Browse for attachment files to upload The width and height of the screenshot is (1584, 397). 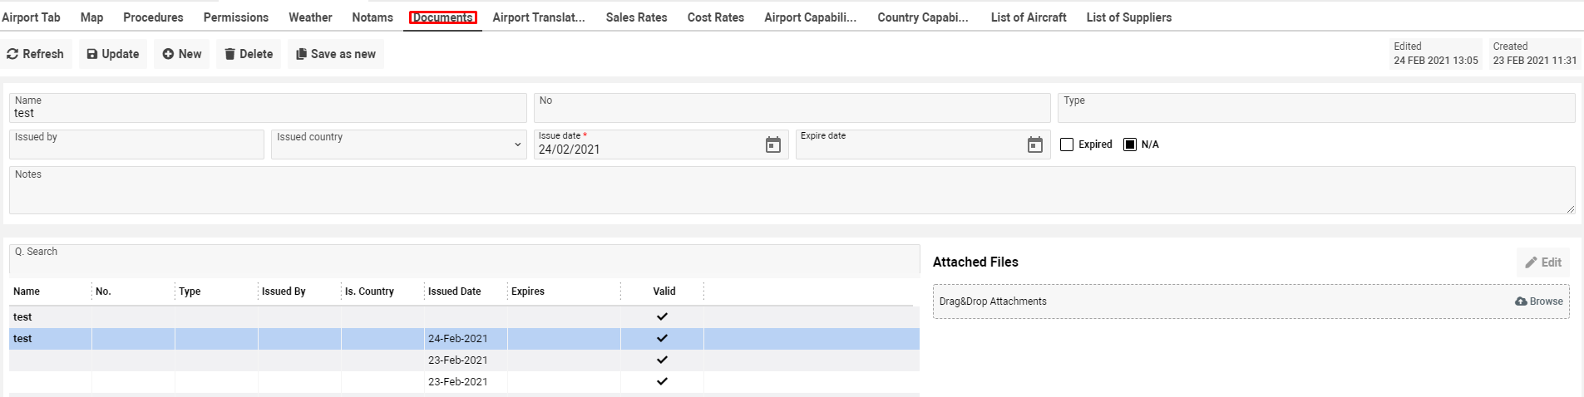(x=1539, y=301)
